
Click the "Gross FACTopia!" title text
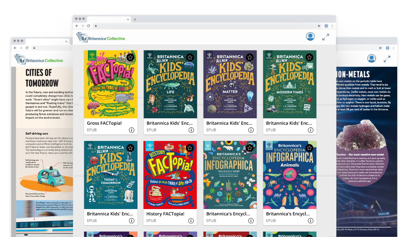point(104,123)
